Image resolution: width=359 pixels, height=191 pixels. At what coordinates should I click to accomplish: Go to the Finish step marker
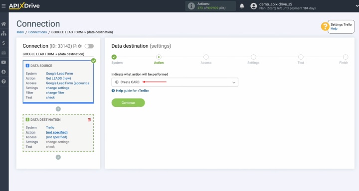coord(346,57)
